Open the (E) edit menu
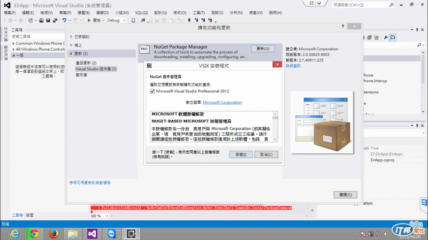428x240 pixels. point(28,12)
